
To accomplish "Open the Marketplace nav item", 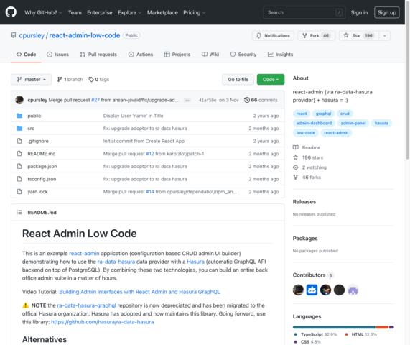I will (162, 12).
